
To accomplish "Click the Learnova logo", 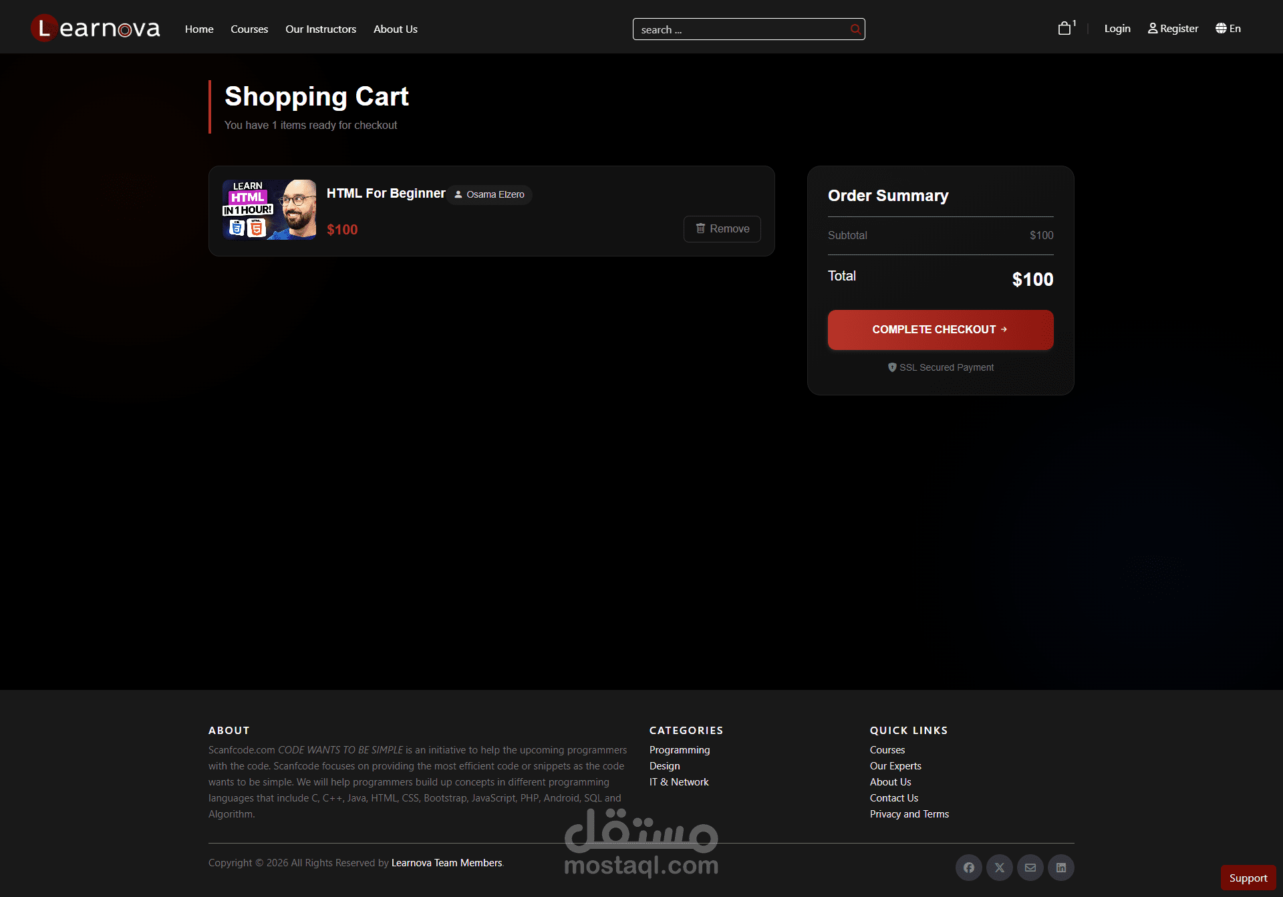I will coord(96,28).
